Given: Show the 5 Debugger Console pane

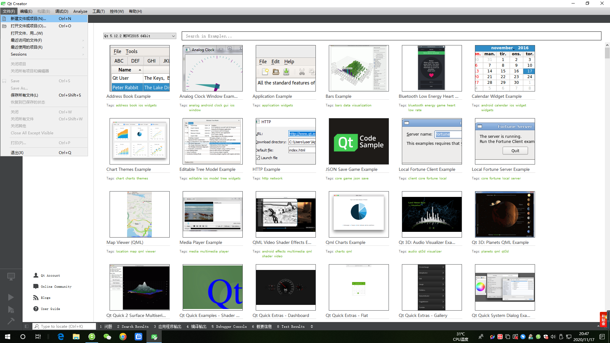Looking at the screenshot, I should tap(229, 326).
